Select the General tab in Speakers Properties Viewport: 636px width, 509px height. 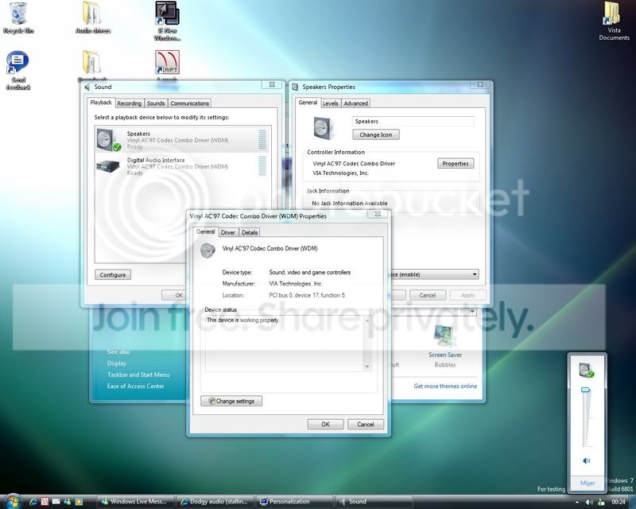308,103
